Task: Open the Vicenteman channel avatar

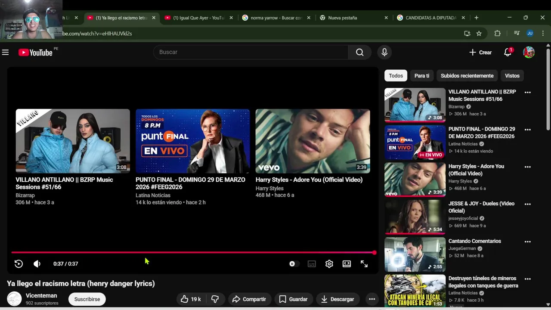Action: point(14,299)
